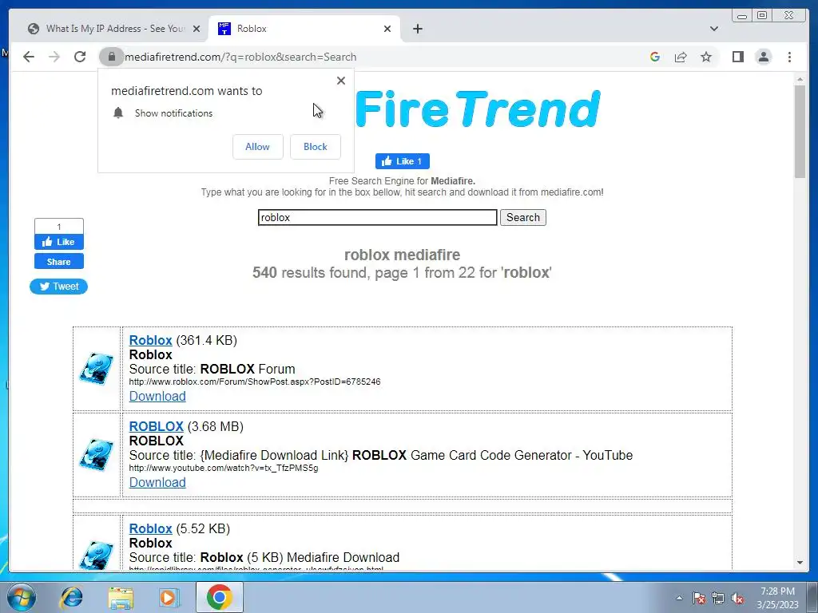This screenshot has width=818, height=613.
Task: Reload the page with the refresh icon
Action: point(80,57)
